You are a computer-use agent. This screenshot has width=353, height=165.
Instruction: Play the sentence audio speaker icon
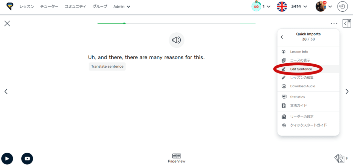click(176, 40)
